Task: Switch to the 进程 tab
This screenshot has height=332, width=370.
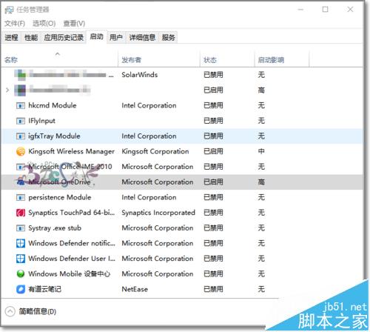Action: tap(11, 38)
